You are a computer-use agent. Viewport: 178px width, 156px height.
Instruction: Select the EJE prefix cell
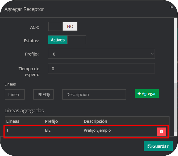click(x=48, y=130)
